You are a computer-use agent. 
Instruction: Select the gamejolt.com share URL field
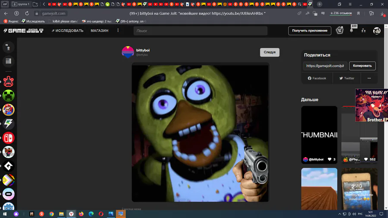pyautogui.click(x=325, y=66)
